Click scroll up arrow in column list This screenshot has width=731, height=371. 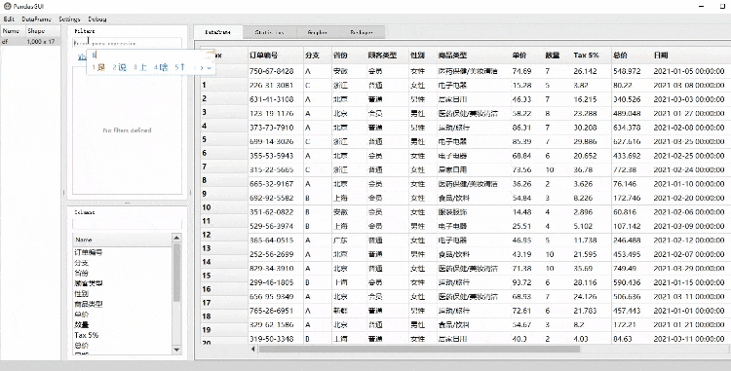176,239
